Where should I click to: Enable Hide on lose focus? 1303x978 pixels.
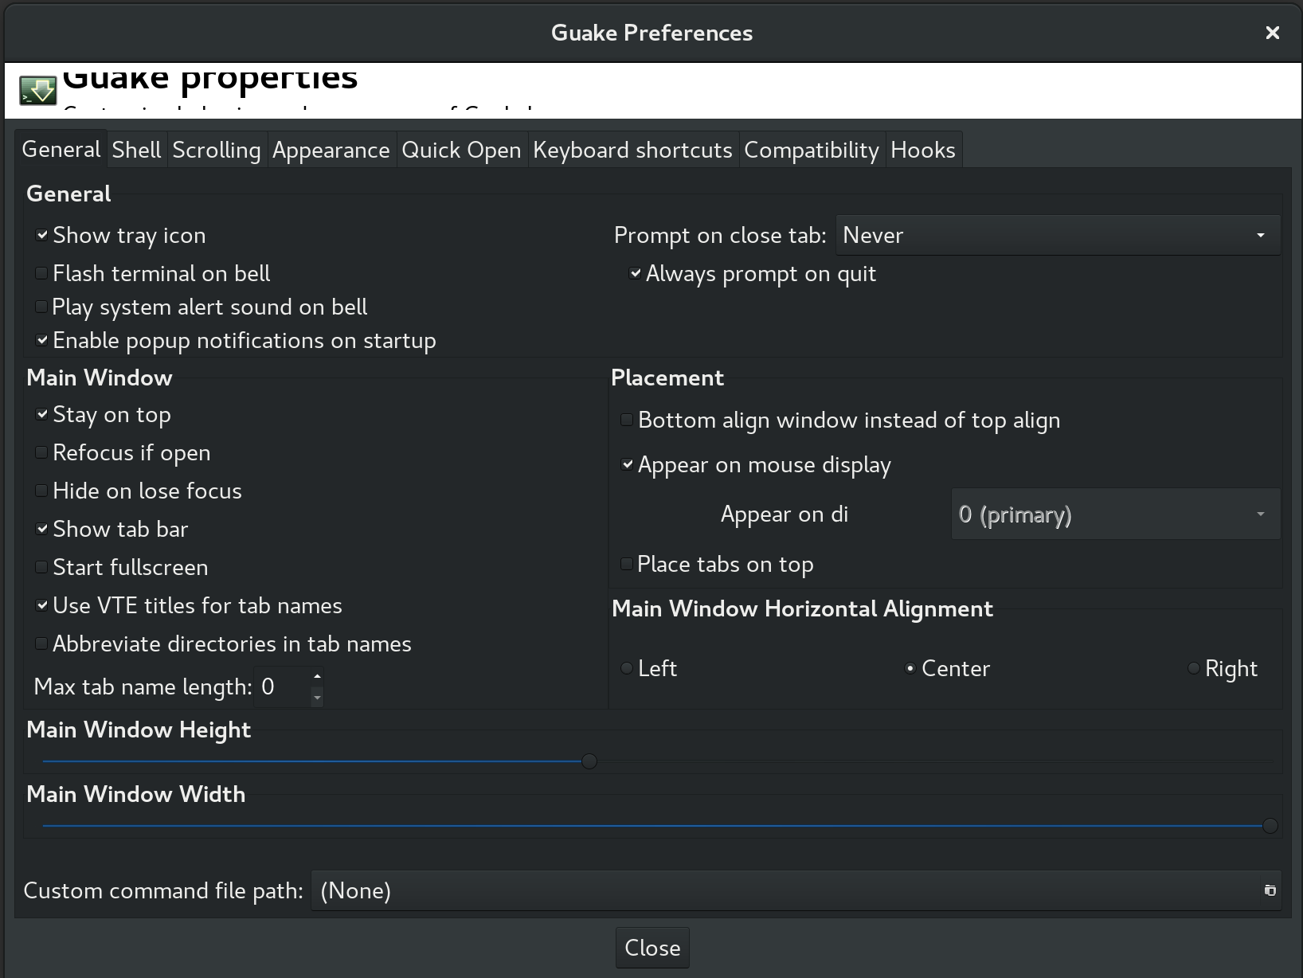pos(41,491)
